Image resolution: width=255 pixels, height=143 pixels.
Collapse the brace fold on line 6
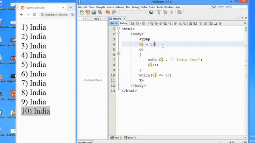(118, 54)
